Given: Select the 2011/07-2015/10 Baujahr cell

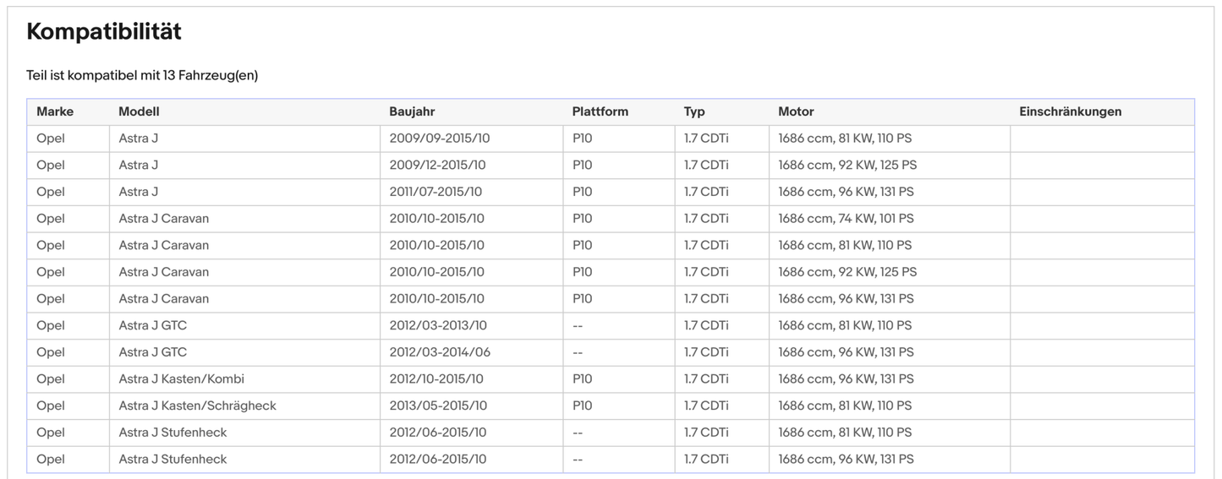Looking at the screenshot, I should (436, 192).
